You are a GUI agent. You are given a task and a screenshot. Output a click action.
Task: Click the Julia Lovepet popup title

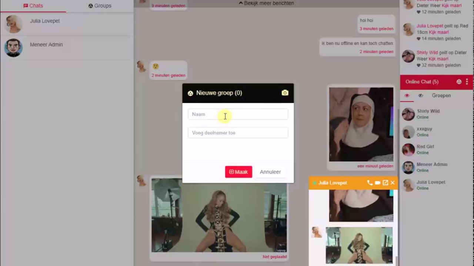click(333, 183)
